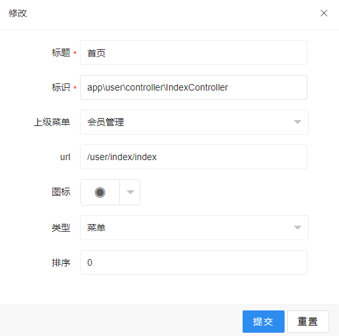Click the circle icon preview
This screenshot has height=336, width=339.
pos(100,192)
